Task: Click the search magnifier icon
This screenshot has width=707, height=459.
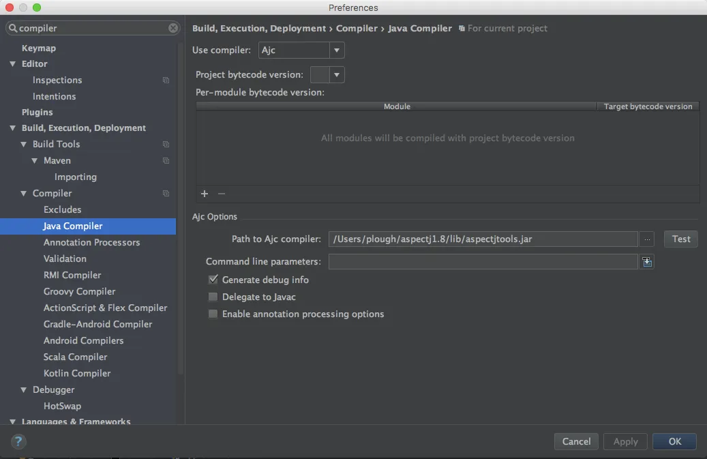Action: [13, 28]
